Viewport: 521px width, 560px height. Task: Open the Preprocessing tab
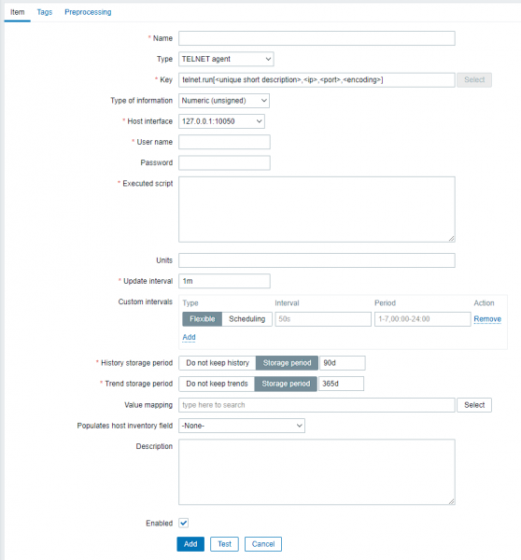click(88, 12)
